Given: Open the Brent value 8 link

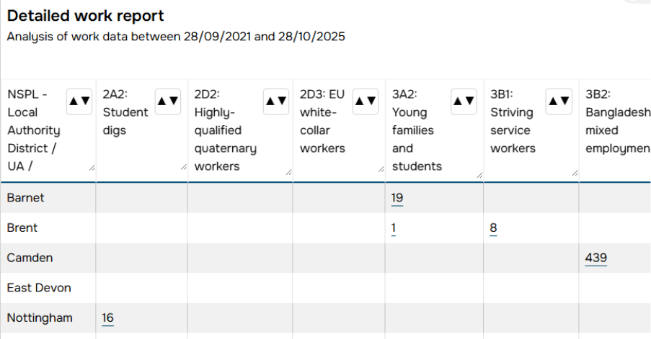Looking at the screenshot, I should click(x=493, y=228).
